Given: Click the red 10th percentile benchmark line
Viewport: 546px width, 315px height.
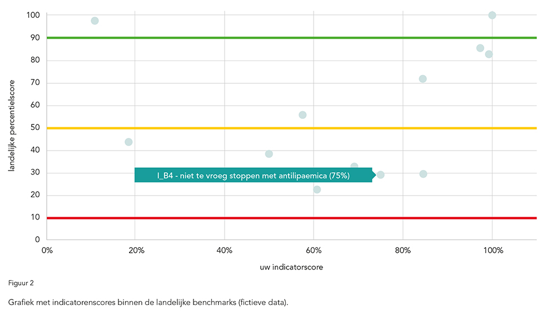Looking at the screenshot, I should (278, 218).
